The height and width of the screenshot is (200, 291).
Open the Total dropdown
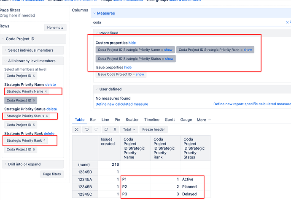(129, 129)
